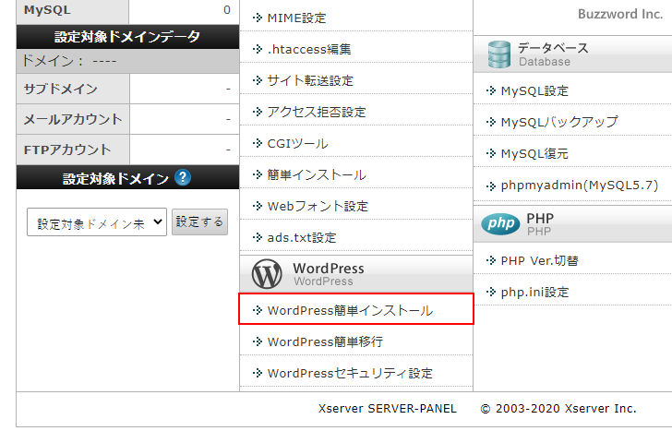This screenshot has width=672, height=443.
Task: Click the メールアカウント row label
Action: [73, 119]
